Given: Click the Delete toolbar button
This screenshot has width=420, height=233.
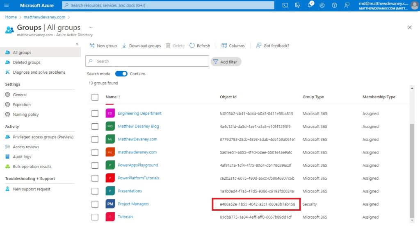Looking at the screenshot, I should pos(175,46).
